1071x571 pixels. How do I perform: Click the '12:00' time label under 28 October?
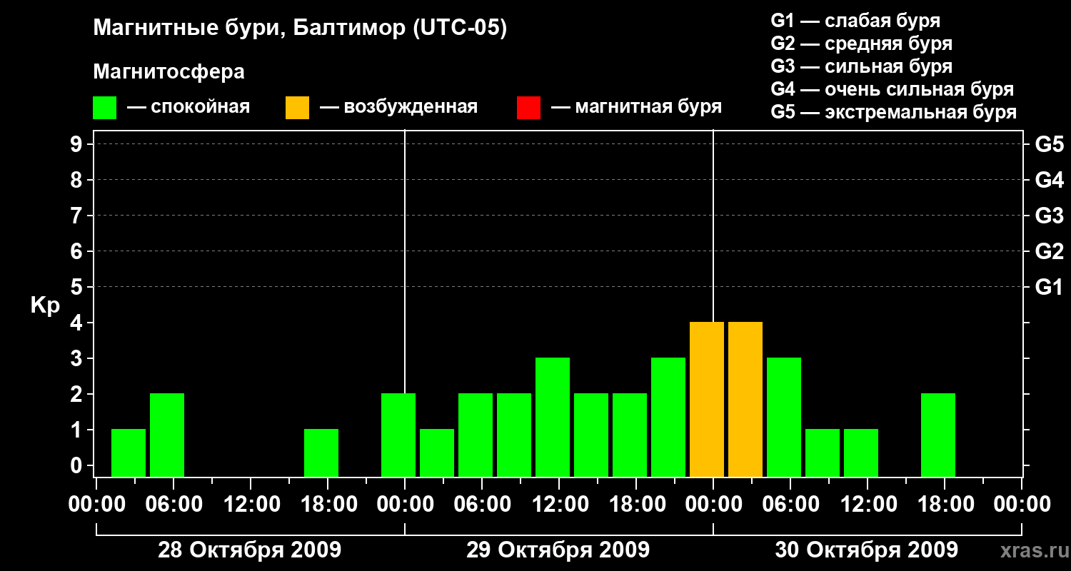pos(251,505)
